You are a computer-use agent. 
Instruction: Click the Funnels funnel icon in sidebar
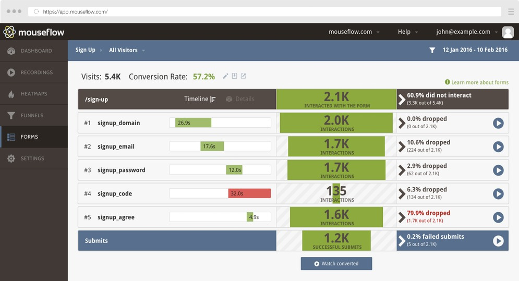point(11,116)
